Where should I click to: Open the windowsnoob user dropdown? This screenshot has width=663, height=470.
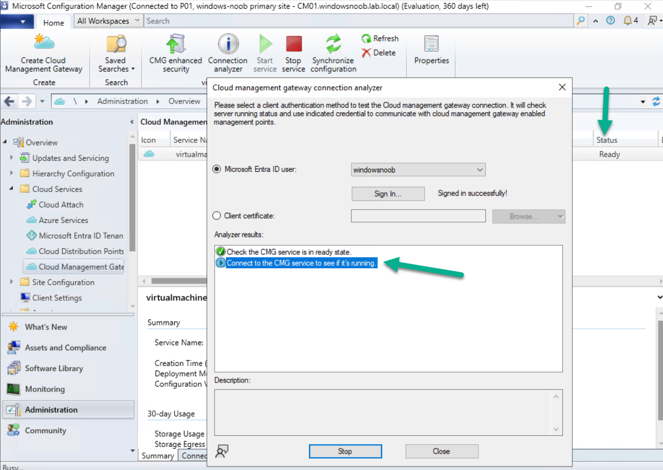pyautogui.click(x=418, y=169)
